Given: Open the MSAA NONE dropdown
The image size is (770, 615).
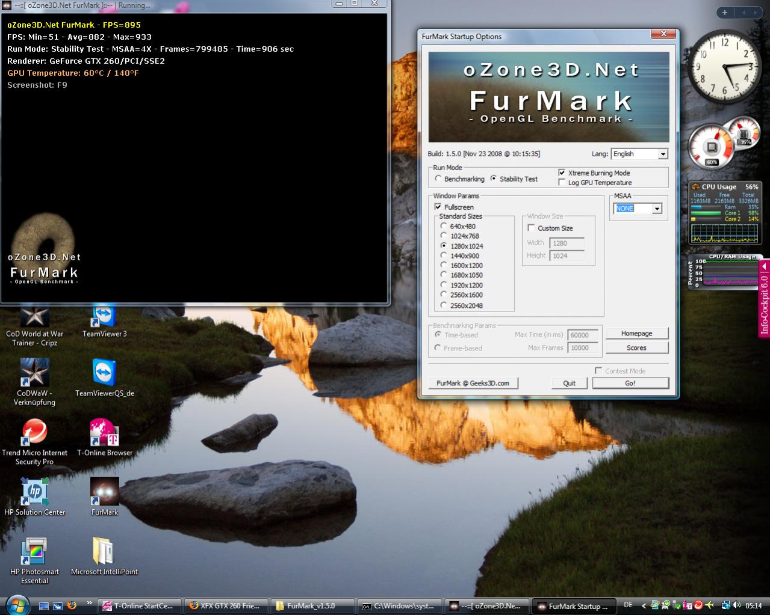Looking at the screenshot, I should (638, 208).
